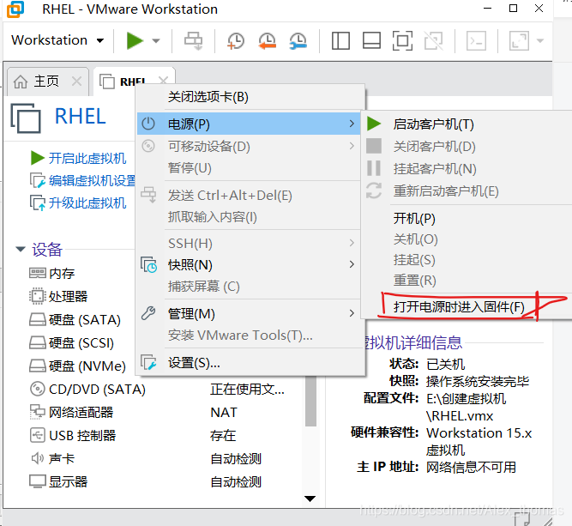Select the 处理器 device row

[58, 296]
